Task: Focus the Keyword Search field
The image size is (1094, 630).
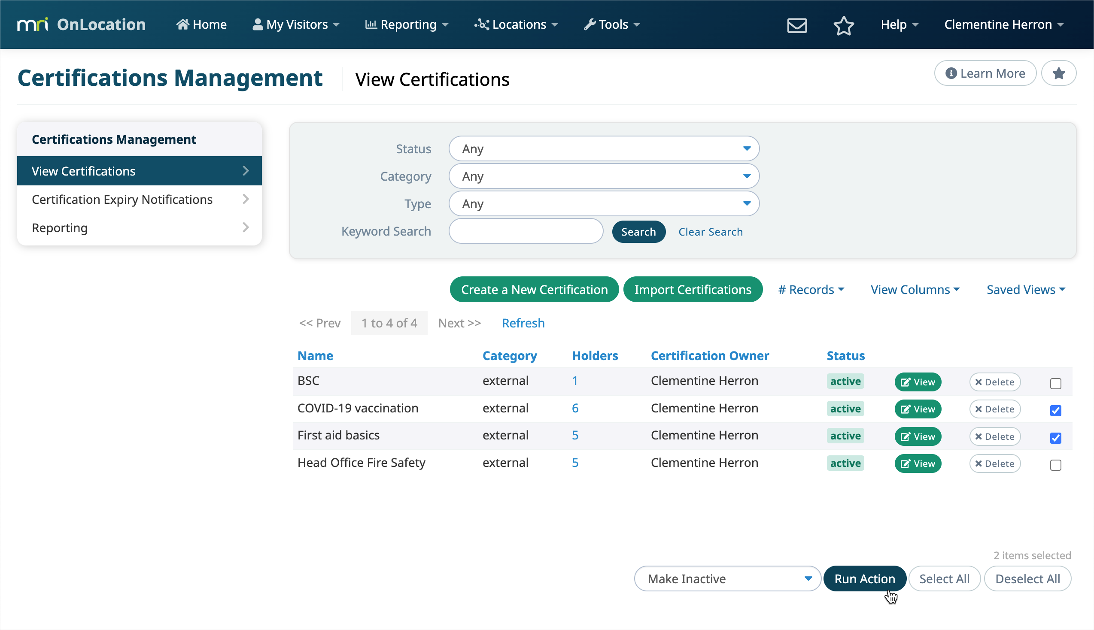Action: 526,231
